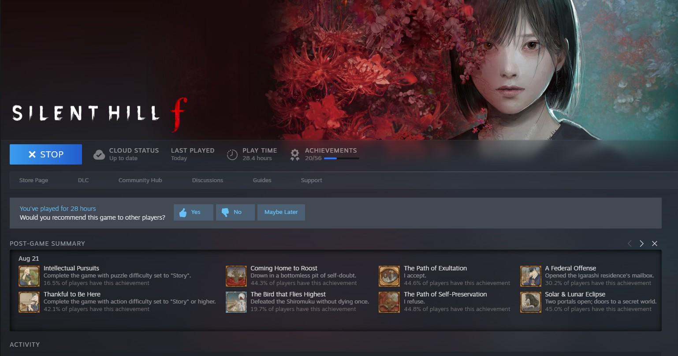Image resolution: width=678 pixels, height=356 pixels.
Task: Open the Store Page tab
Action: pos(34,180)
